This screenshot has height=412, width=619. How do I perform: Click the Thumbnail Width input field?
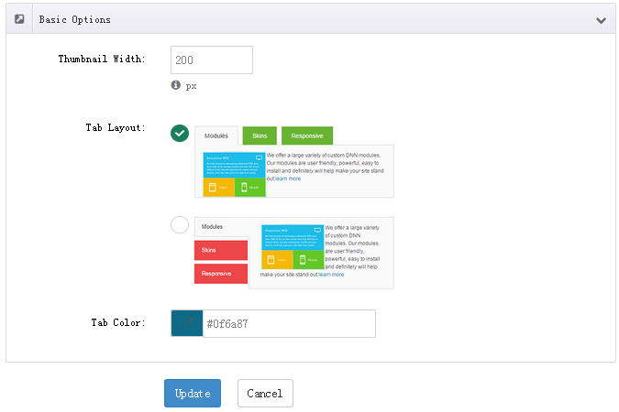[212, 60]
